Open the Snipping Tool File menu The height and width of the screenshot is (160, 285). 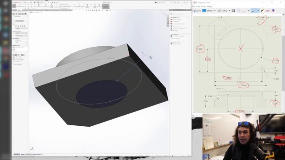194,6
